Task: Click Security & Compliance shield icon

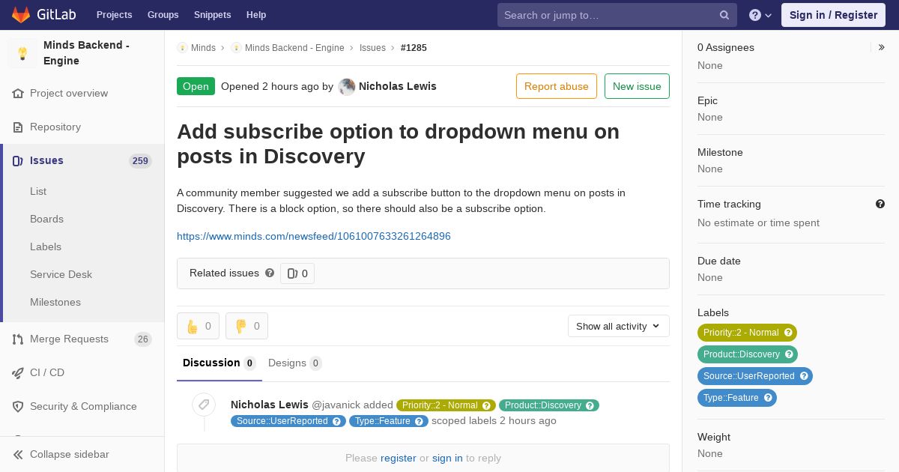Action: click(18, 407)
